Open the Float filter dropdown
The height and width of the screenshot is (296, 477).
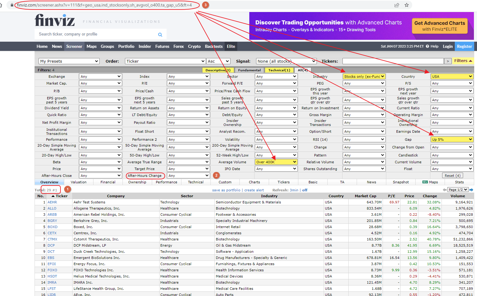[x=452, y=169]
